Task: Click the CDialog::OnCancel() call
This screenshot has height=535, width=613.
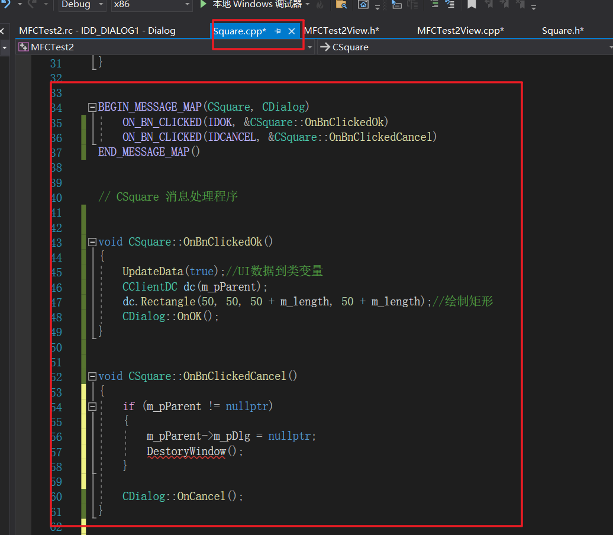Action: 183,497
